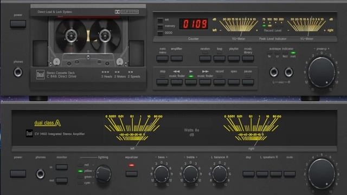
Task: Click the counter set button
Action: click(160, 21)
